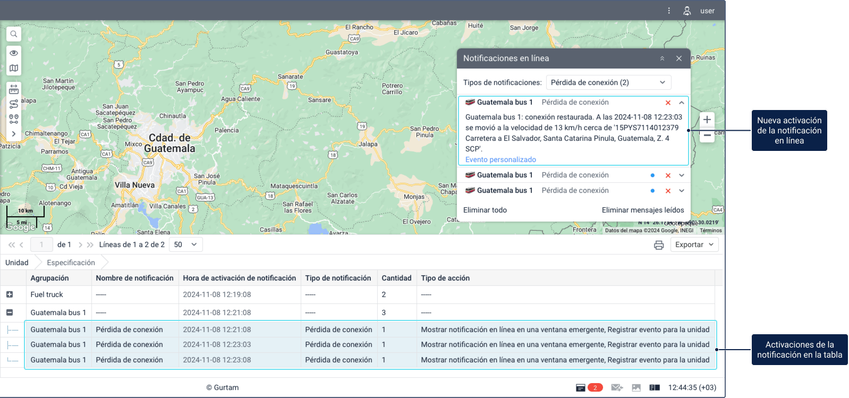
Task: Open online notifications icon with badge 2
Action: click(x=589, y=387)
